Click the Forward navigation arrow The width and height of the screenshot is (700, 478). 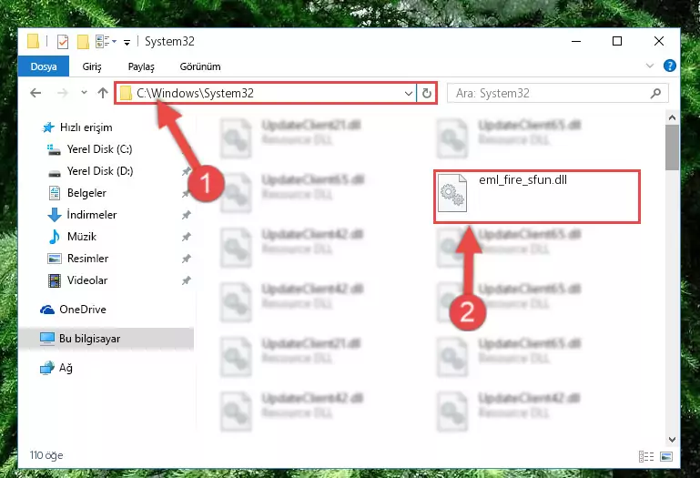click(x=63, y=93)
